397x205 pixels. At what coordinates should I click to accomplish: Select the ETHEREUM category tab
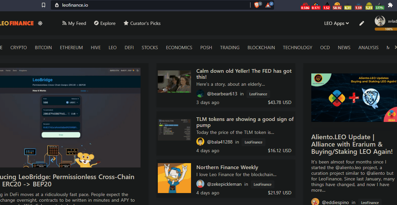coord(71,48)
